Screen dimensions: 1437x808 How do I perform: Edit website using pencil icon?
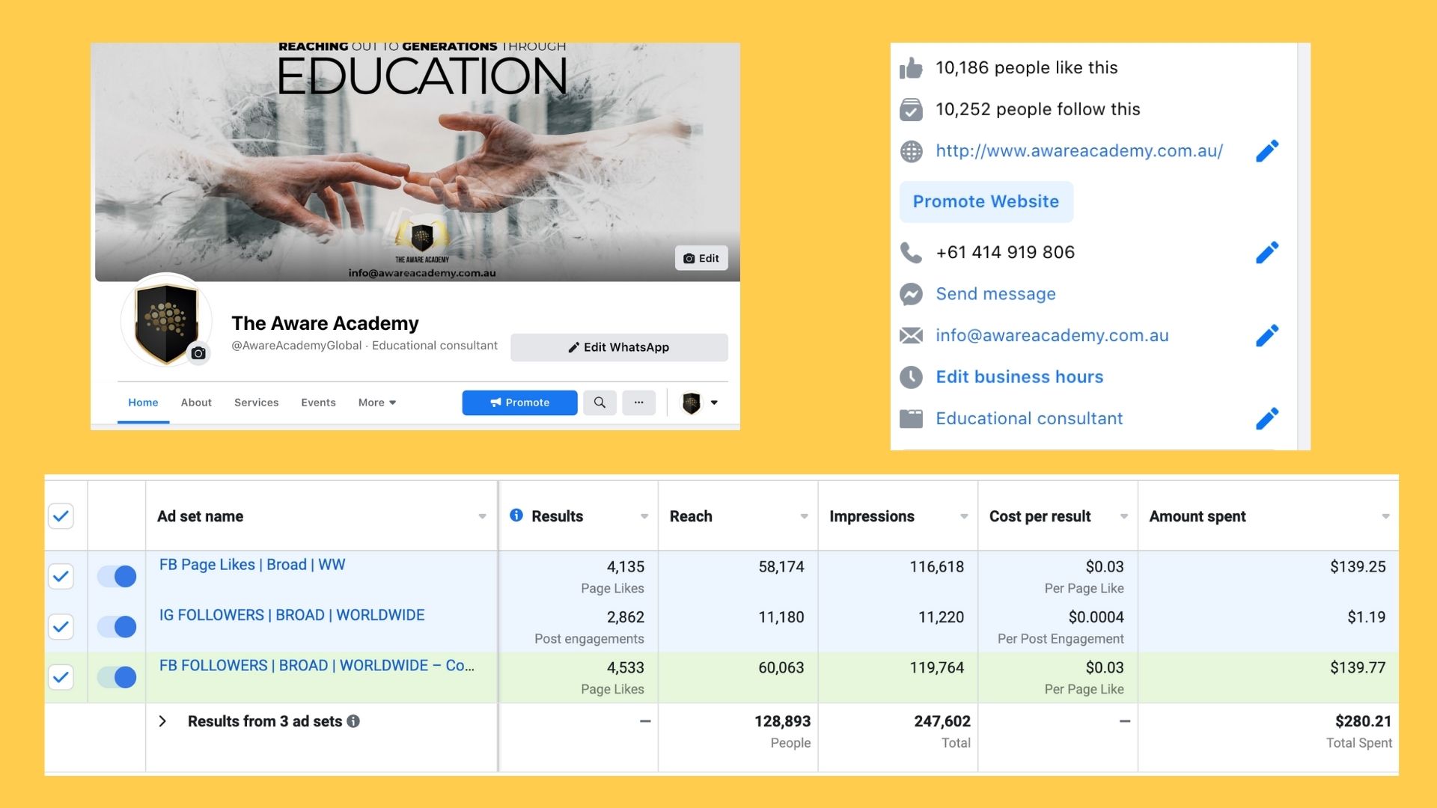[x=1267, y=151]
